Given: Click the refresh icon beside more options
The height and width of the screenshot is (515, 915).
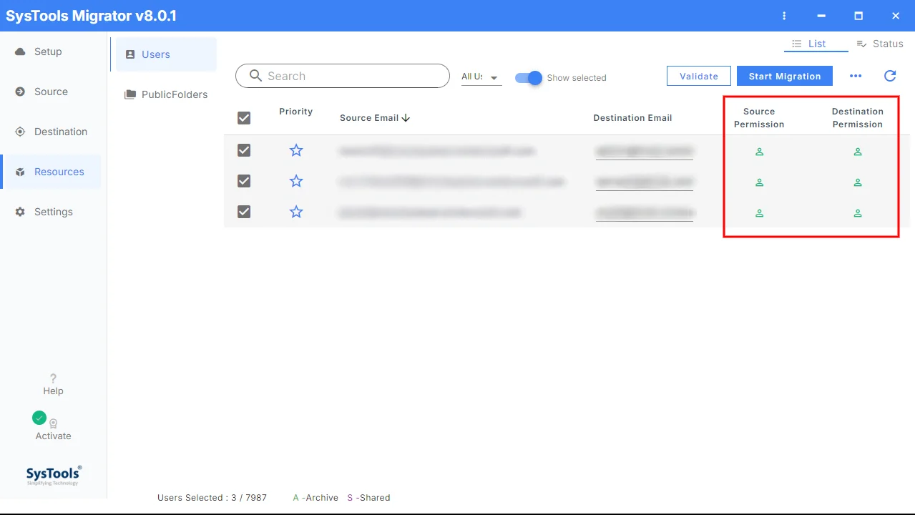Looking at the screenshot, I should 890,76.
